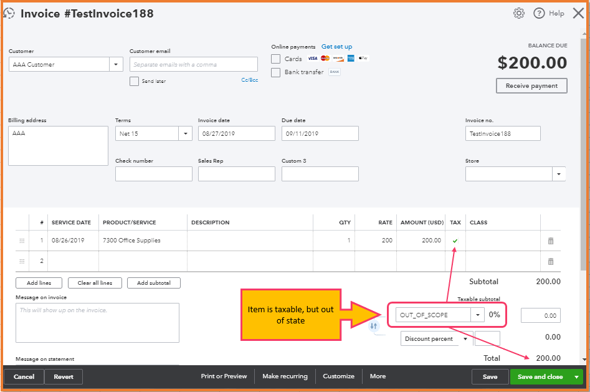The height and width of the screenshot is (392, 590).
Task: Enable the Bank transfer checkbox
Action: [275, 72]
